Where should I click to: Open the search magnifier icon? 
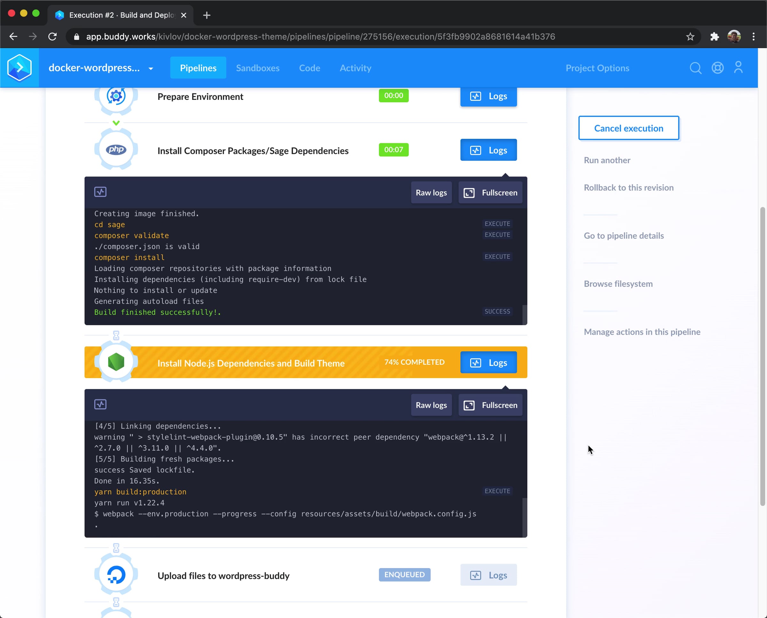pyautogui.click(x=695, y=67)
